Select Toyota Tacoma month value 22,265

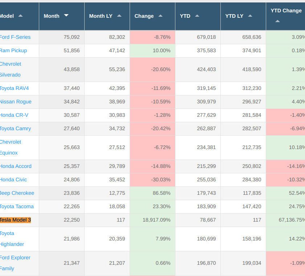[72, 206]
